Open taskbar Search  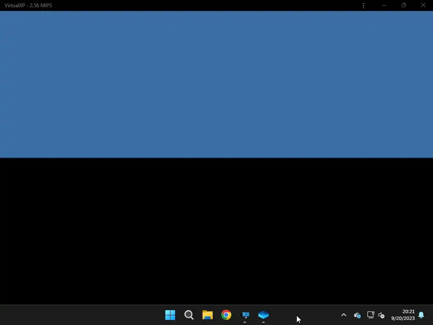(189, 315)
